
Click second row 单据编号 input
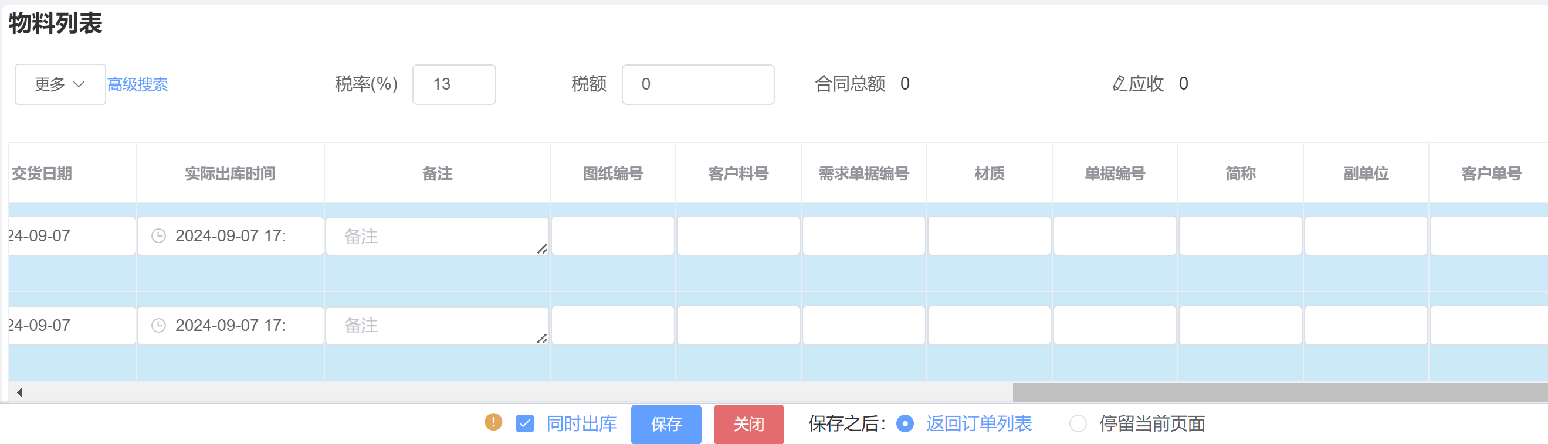click(x=1115, y=325)
